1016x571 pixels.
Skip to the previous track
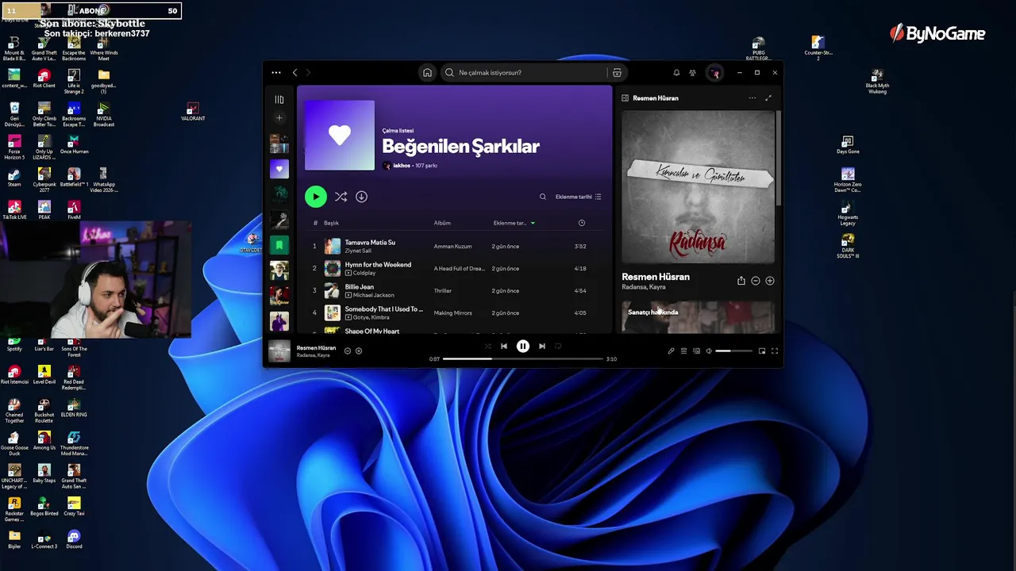(x=504, y=347)
